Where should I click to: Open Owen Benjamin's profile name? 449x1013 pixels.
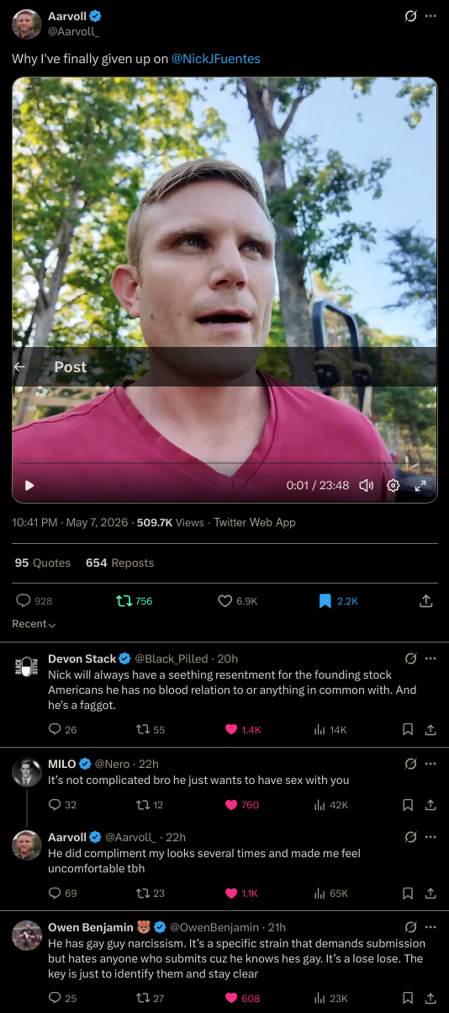pyautogui.click(x=86, y=927)
